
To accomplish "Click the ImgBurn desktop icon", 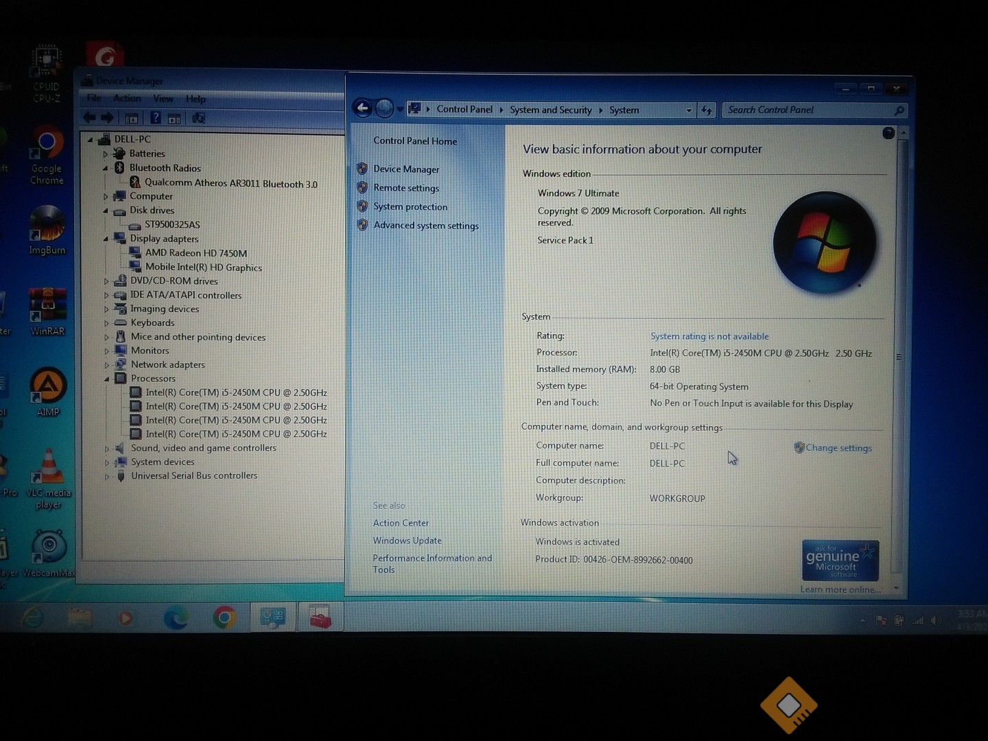I will click(x=47, y=231).
